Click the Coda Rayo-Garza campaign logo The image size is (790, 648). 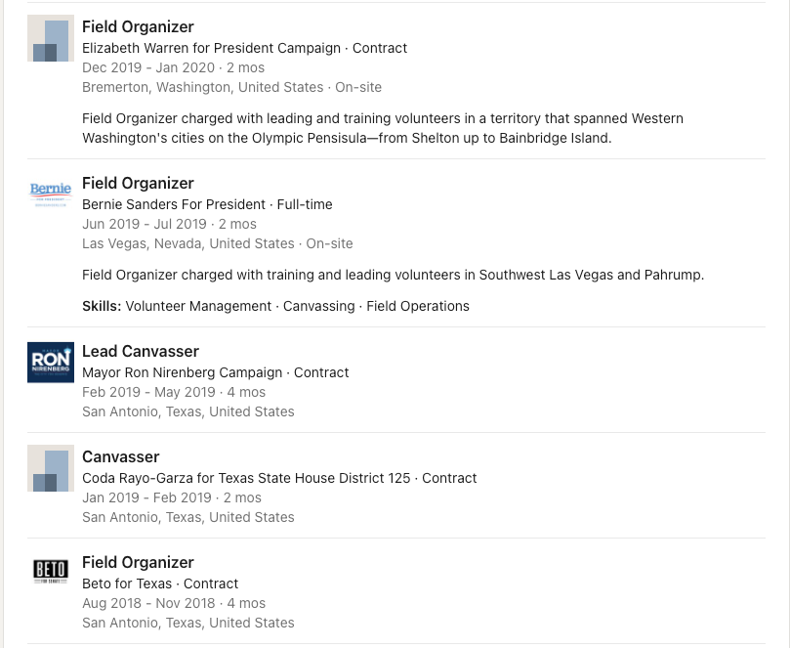[50, 468]
